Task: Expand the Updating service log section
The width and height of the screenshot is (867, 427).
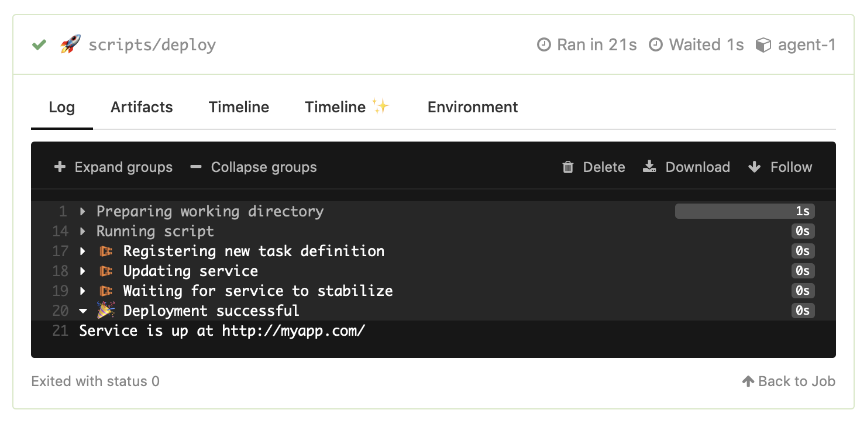Action: pyautogui.click(x=82, y=271)
